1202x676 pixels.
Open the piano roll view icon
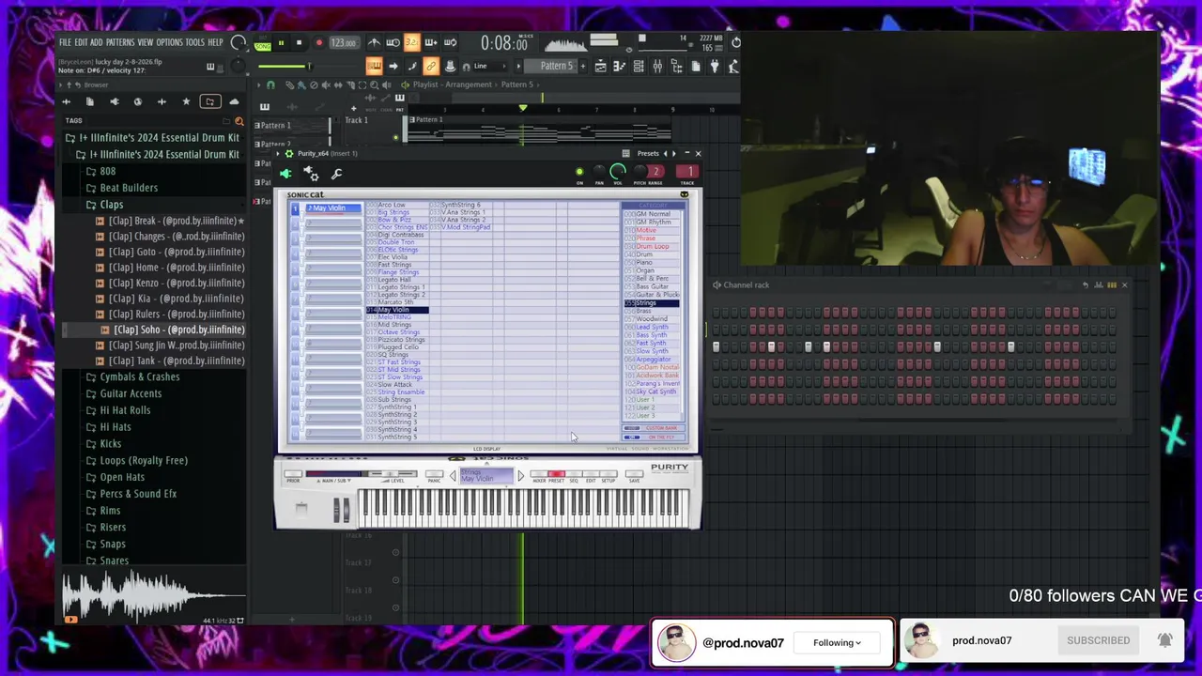coord(619,66)
